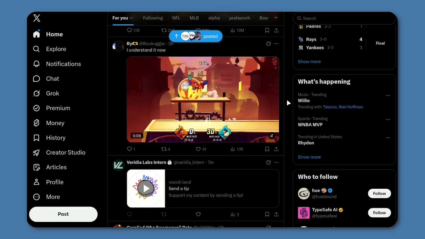Click the Post button
The height and width of the screenshot is (239, 425).
[63, 214]
